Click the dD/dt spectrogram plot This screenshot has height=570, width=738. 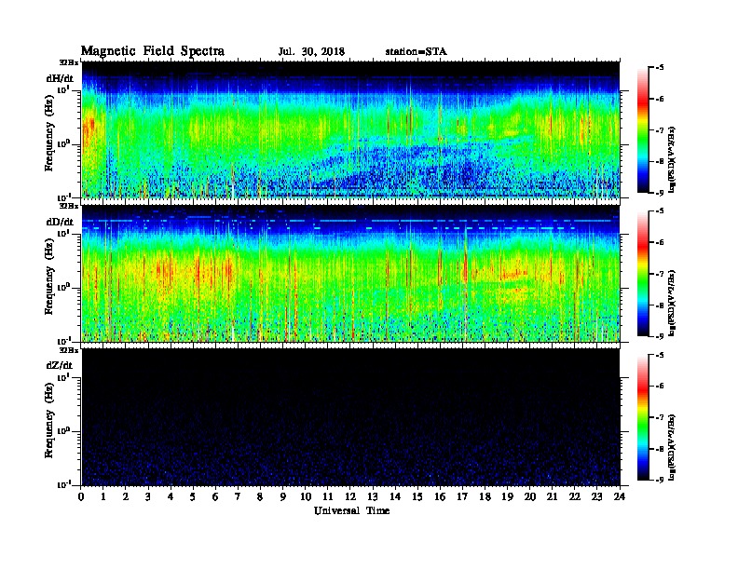point(350,273)
